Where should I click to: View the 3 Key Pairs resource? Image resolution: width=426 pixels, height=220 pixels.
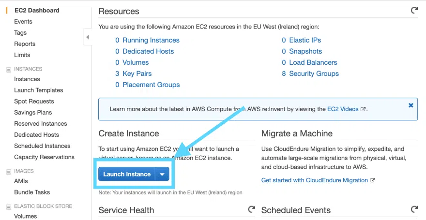coord(137,73)
